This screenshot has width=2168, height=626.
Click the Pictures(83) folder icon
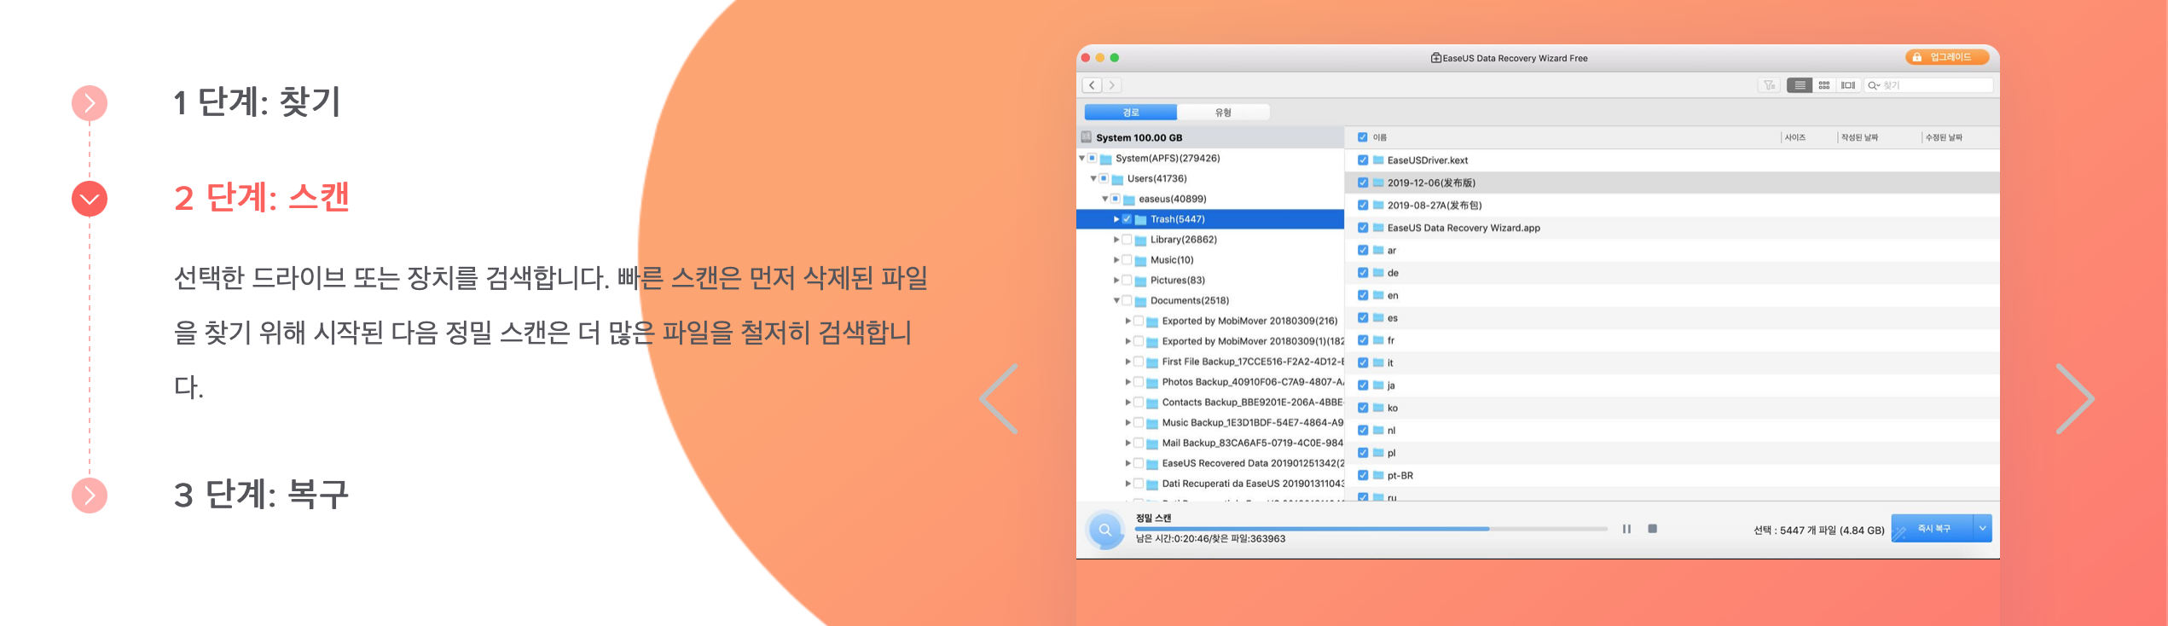pyautogui.click(x=1141, y=281)
